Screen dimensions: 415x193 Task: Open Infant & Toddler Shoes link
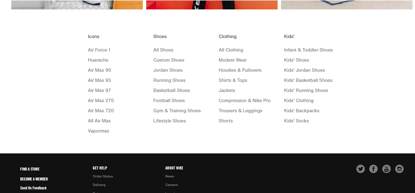[308, 50]
